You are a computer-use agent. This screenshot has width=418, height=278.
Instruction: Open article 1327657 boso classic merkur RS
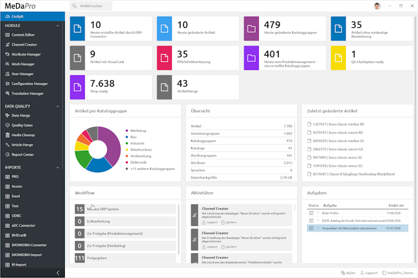pos(336,124)
